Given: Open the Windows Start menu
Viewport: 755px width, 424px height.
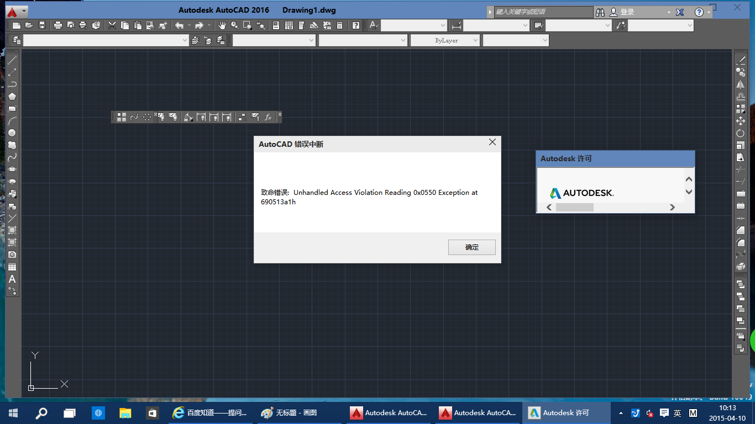Looking at the screenshot, I should click(x=13, y=413).
